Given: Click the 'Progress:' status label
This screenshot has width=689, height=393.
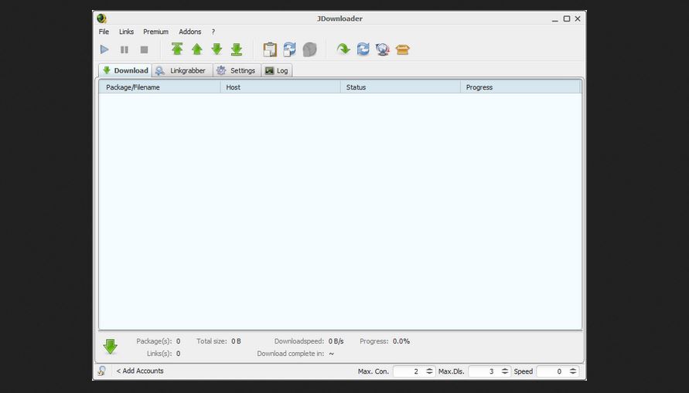Looking at the screenshot, I should point(374,340).
